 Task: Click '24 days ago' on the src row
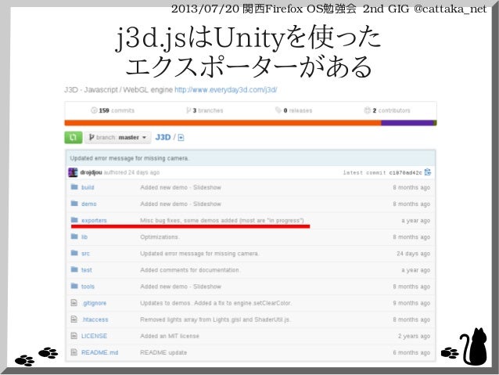[x=414, y=254]
